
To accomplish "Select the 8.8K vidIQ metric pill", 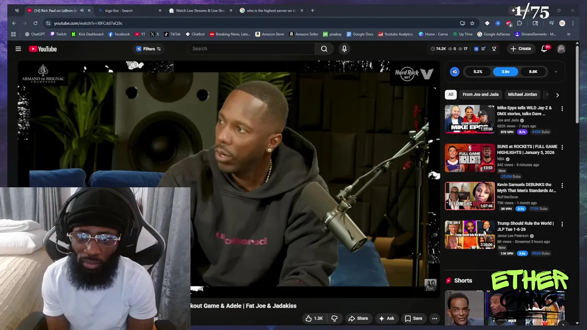I will [533, 71].
